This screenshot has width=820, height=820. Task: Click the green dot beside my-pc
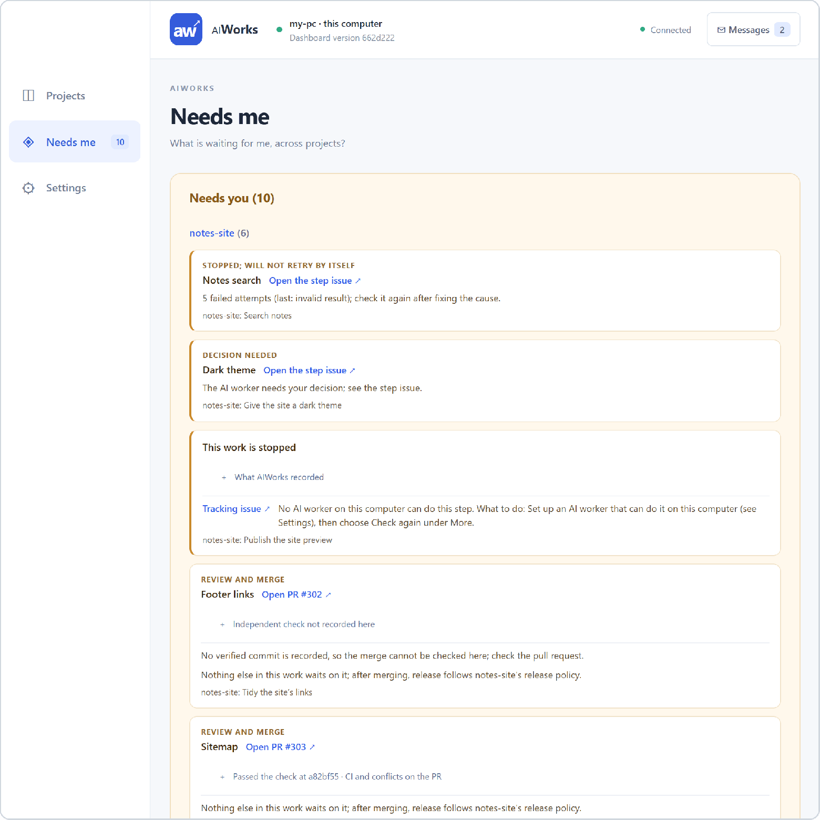pos(279,29)
